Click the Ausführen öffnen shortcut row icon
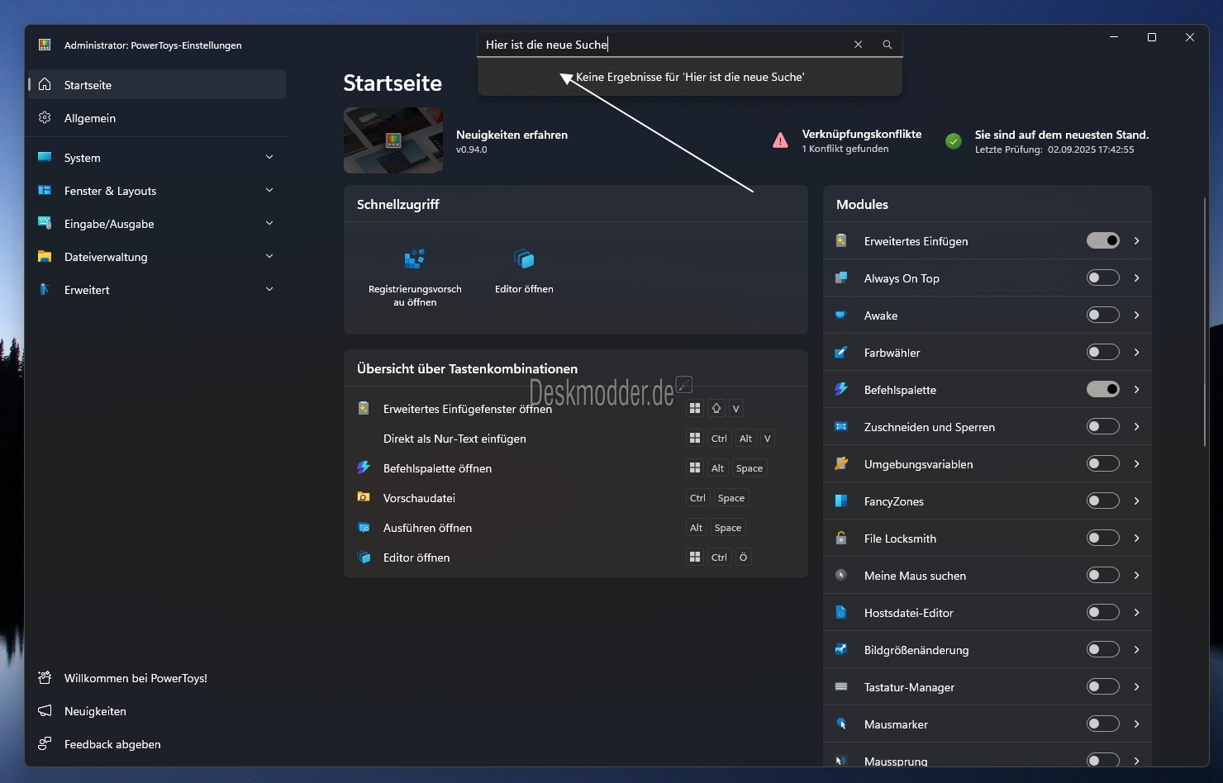Viewport: 1223px width, 783px height. [x=364, y=527]
